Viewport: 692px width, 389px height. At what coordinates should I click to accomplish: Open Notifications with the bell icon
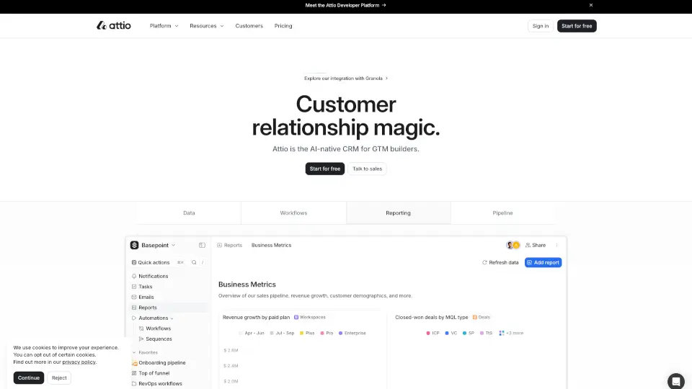[x=134, y=276]
